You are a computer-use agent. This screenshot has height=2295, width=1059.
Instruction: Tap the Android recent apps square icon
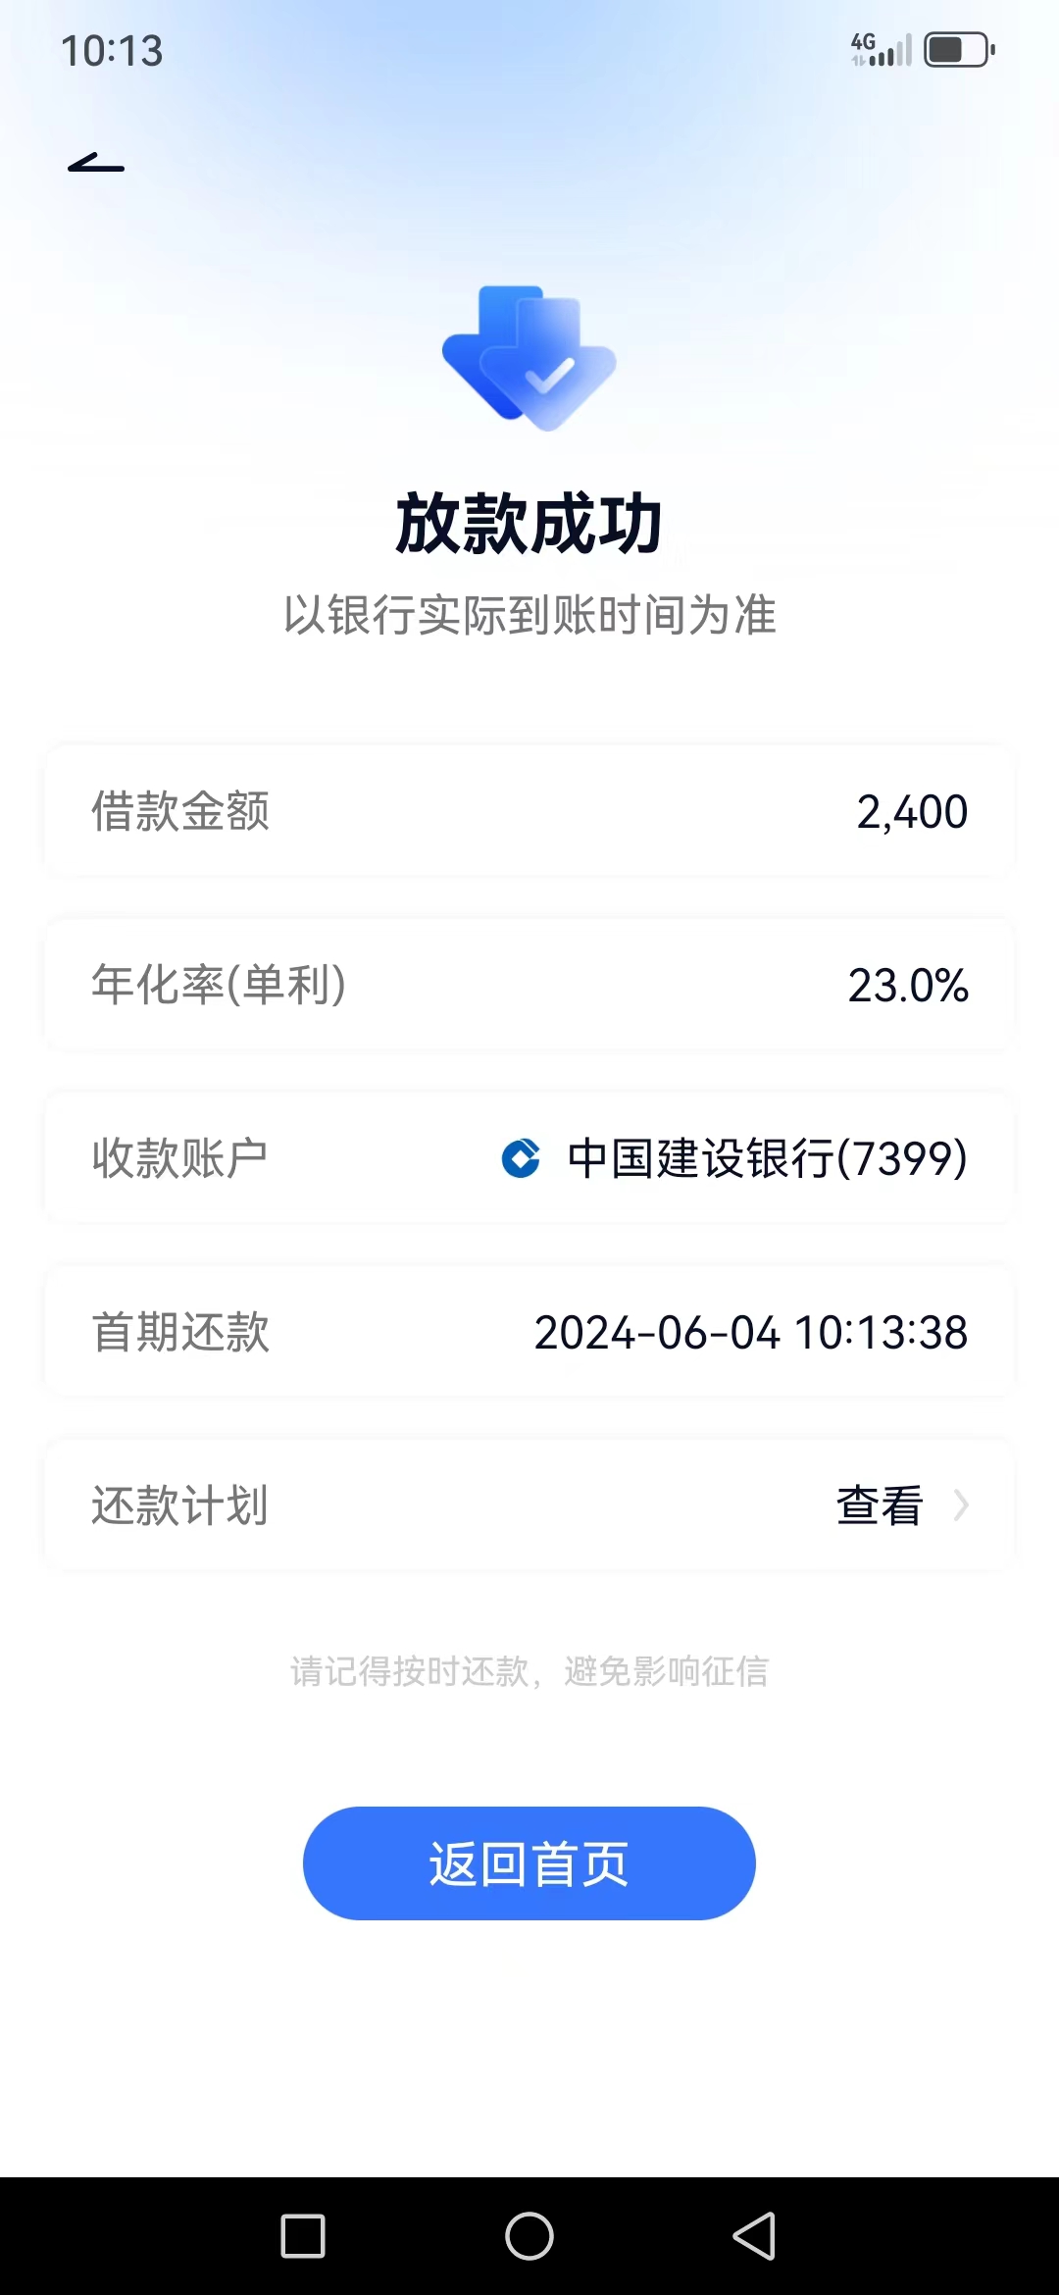pyautogui.click(x=303, y=2236)
